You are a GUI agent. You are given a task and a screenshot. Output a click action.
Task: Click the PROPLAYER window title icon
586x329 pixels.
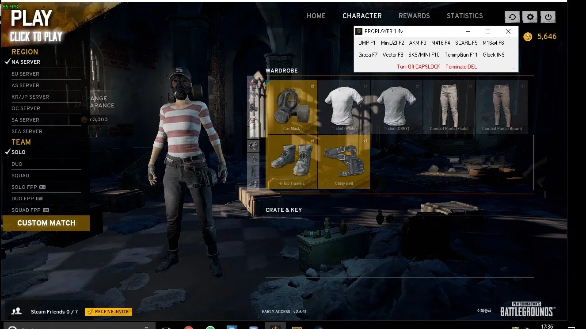[359, 31]
